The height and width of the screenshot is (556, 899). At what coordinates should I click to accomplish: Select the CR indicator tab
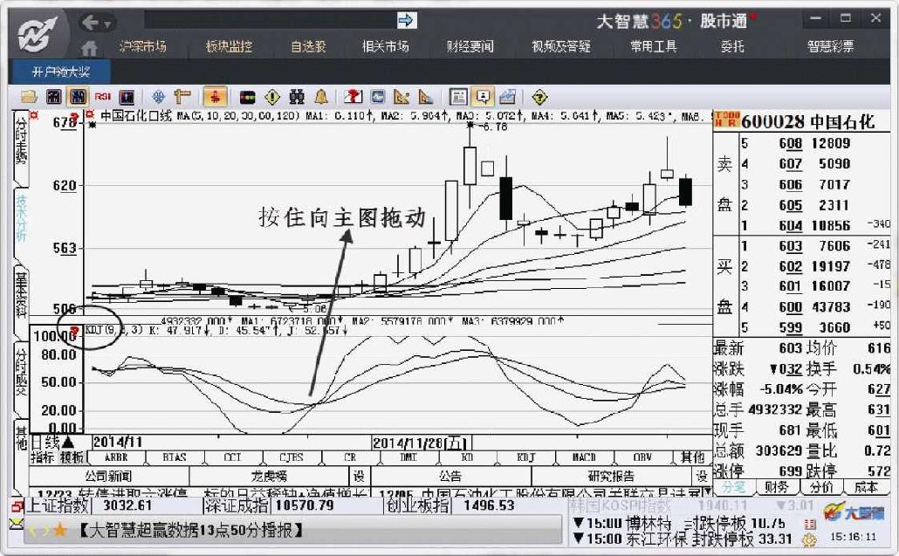(350, 457)
